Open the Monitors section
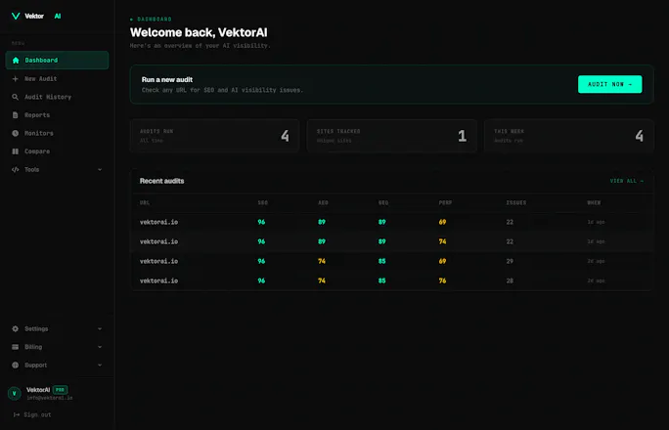The width and height of the screenshot is (669, 430). pyautogui.click(x=57, y=133)
